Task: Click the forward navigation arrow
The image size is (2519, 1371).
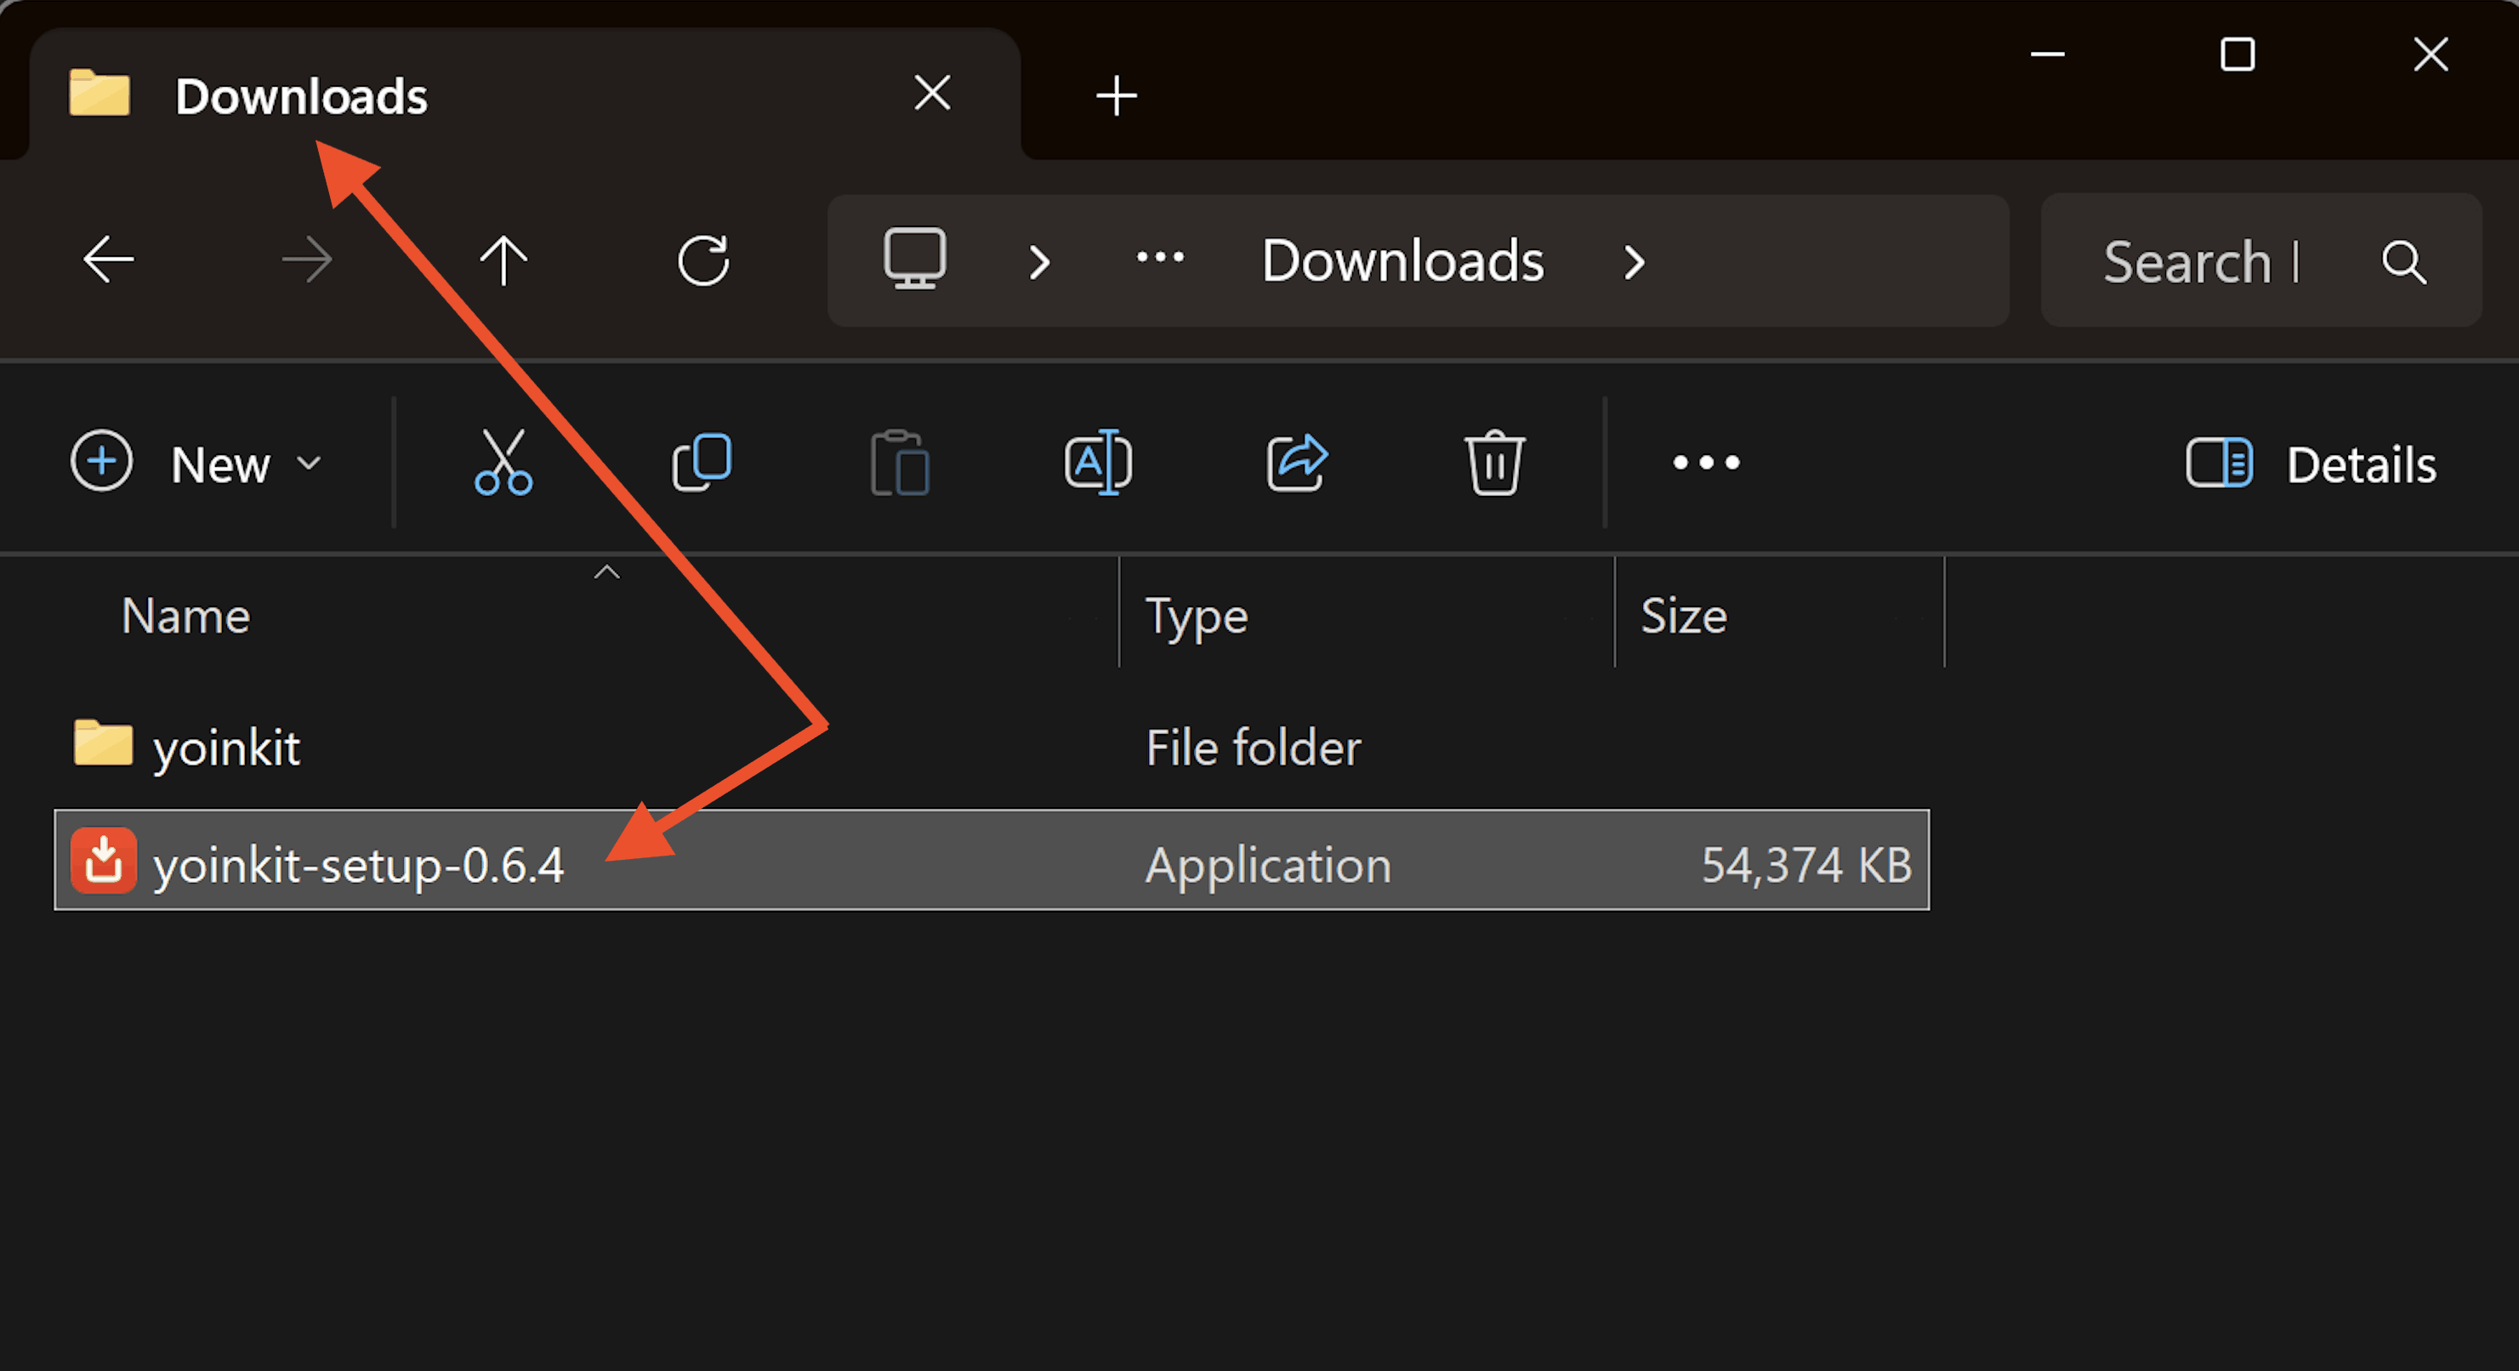Action: coord(307,260)
